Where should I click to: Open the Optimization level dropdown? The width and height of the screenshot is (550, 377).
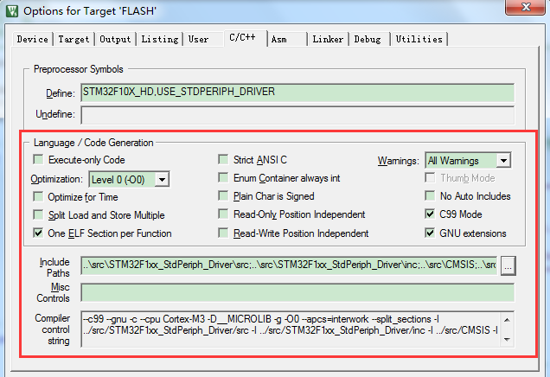click(x=162, y=180)
